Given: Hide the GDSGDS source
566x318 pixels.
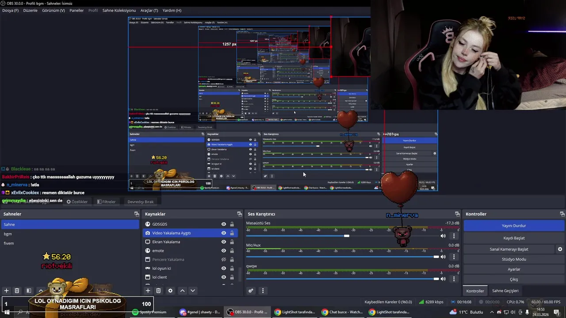Looking at the screenshot, I should coord(224,224).
